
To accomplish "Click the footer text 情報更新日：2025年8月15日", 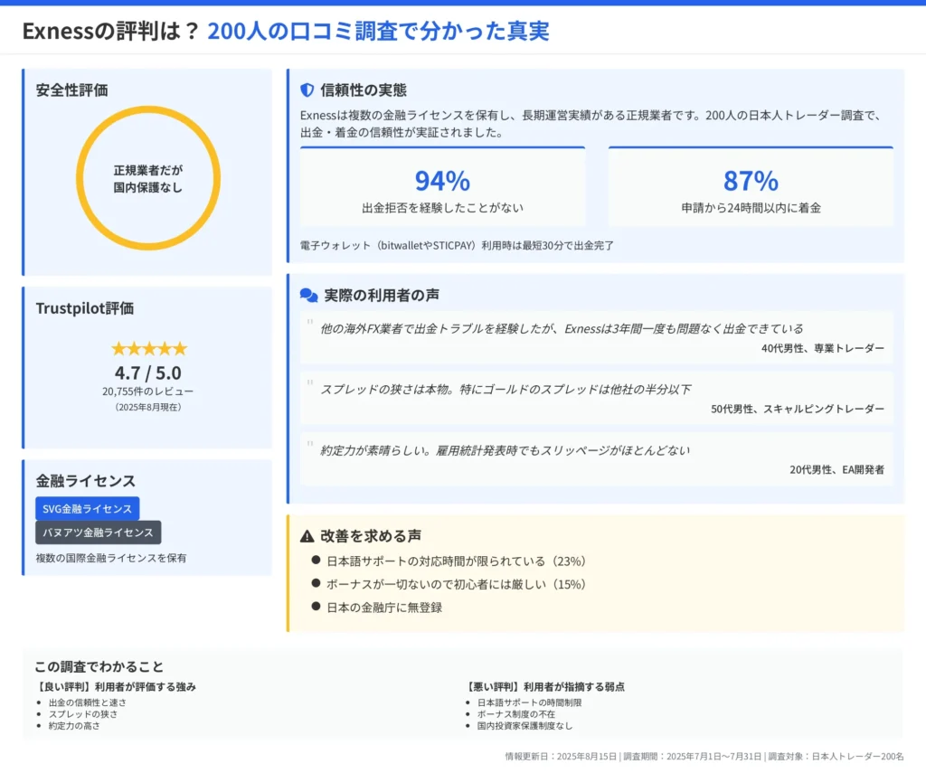I will [x=561, y=757].
